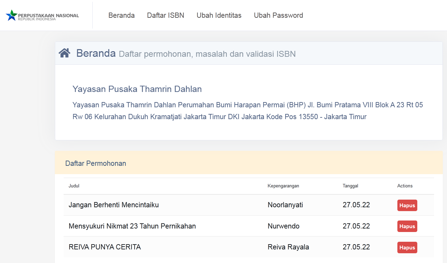Click the Judul column header
Image resolution: width=447 pixels, height=263 pixels.
(x=74, y=186)
